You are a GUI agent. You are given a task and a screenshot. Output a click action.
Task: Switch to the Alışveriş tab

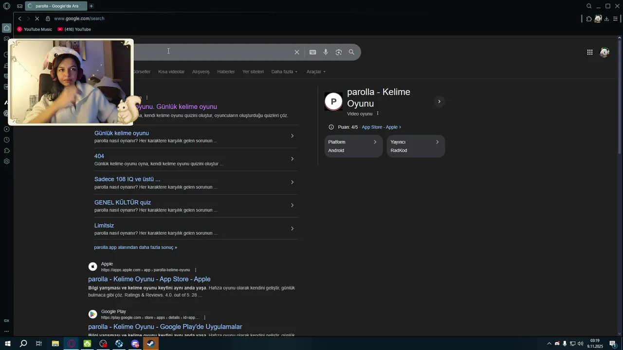pos(201,71)
